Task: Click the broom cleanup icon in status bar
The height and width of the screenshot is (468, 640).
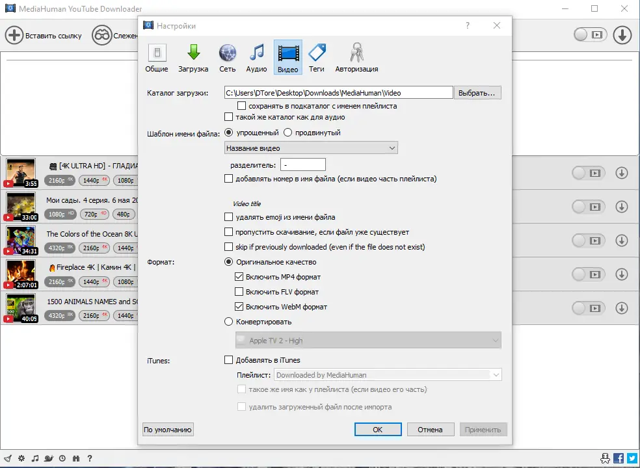Action: [8, 458]
